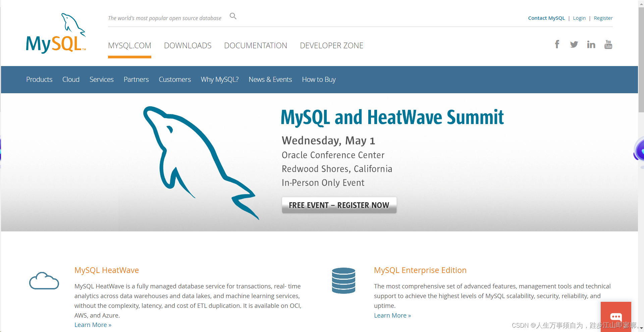This screenshot has width=644, height=332.
Task: Click FREE EVENT – REGISTER NOW button
Action: (339, 205)
